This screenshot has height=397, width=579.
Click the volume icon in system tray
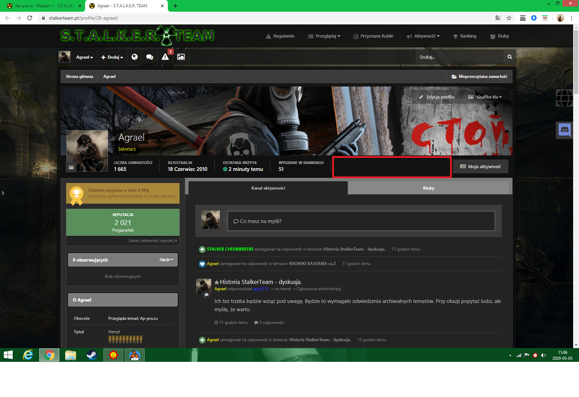pyautogui.click(x=544, y=355)
